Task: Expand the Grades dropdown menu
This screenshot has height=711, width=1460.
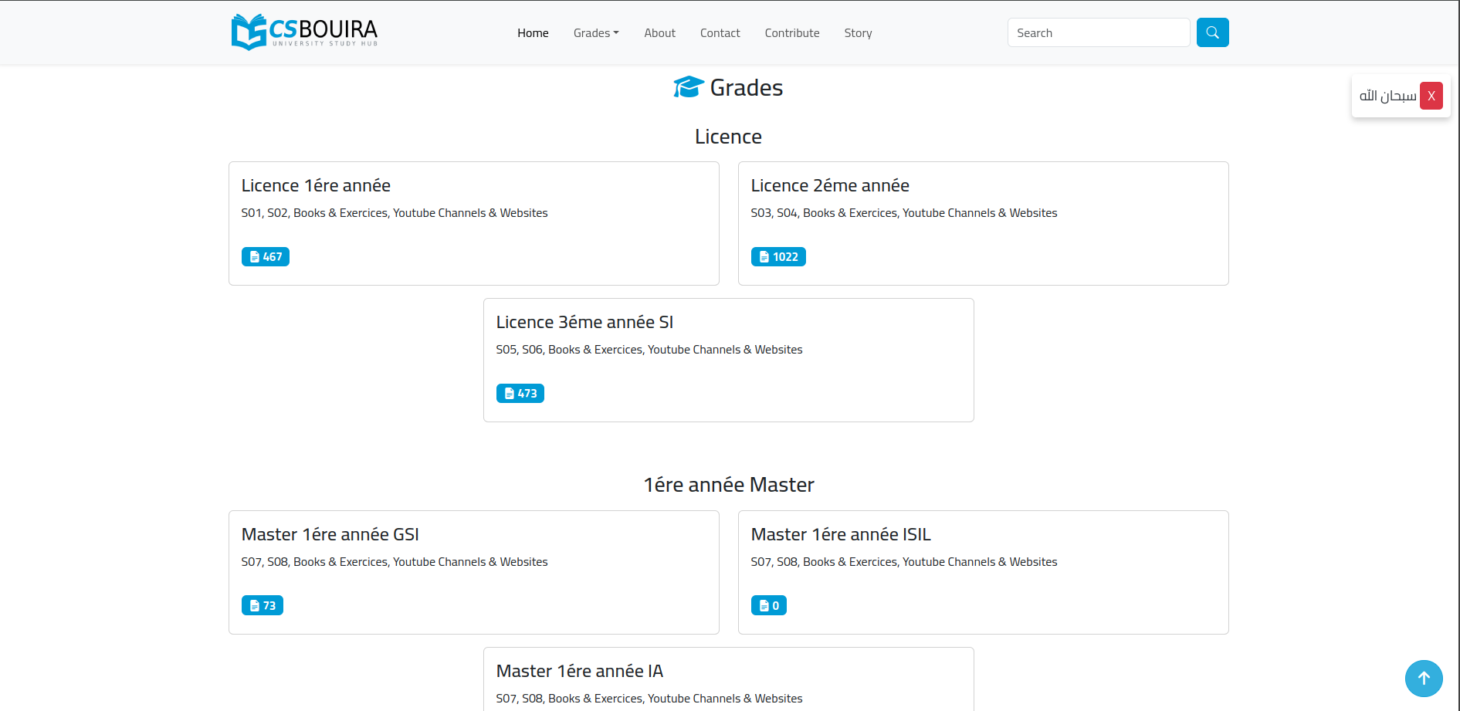Action: (595, 33)
